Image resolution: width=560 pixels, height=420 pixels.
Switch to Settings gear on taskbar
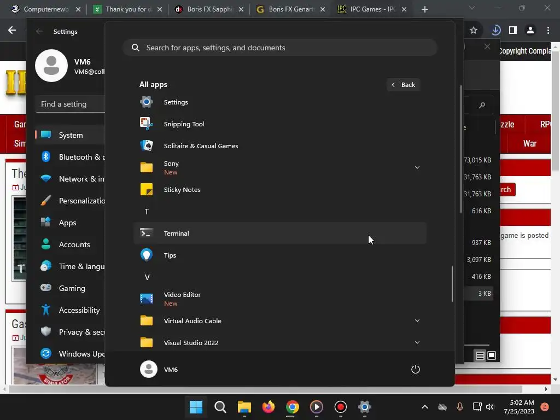point(365,407)
